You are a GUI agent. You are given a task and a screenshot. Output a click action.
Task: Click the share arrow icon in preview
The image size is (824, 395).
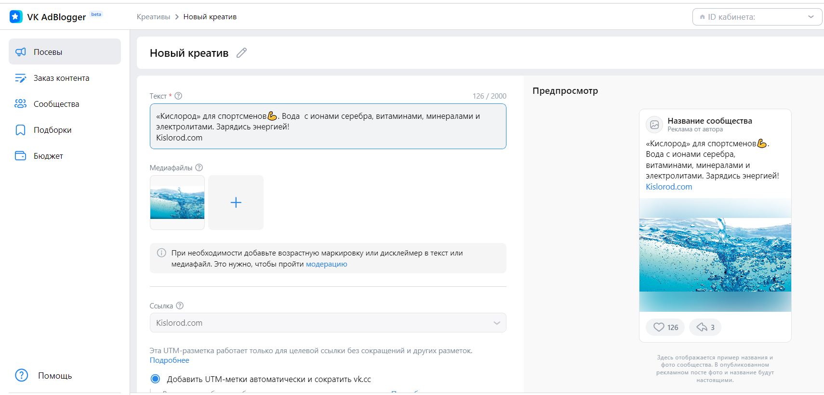coord(702,327)
